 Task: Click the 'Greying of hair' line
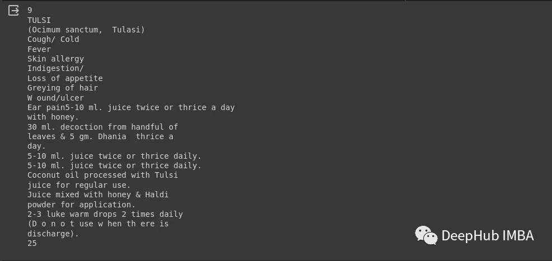tap(63, 88)
